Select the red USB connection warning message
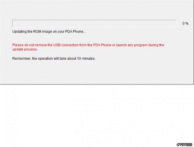194x147 pixels. point(88,47)
